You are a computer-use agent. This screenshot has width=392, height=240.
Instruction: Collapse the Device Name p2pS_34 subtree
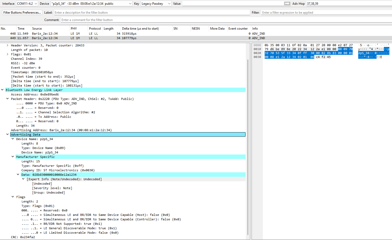[12, 139]
